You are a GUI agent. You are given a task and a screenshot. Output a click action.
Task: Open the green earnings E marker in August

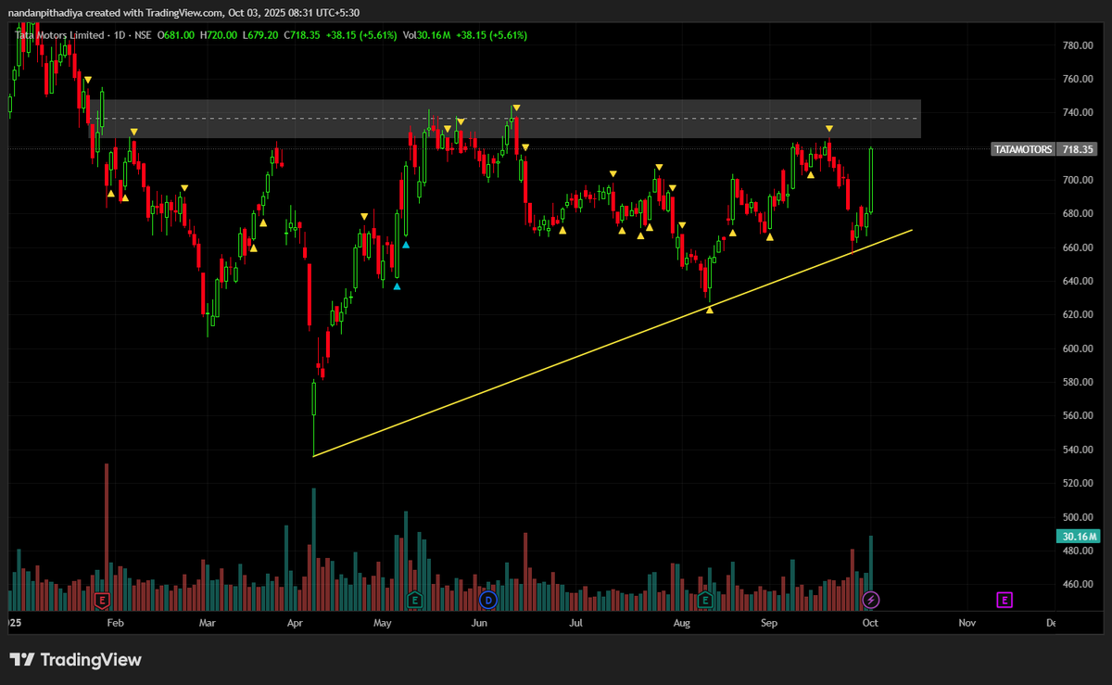point(704,601)
